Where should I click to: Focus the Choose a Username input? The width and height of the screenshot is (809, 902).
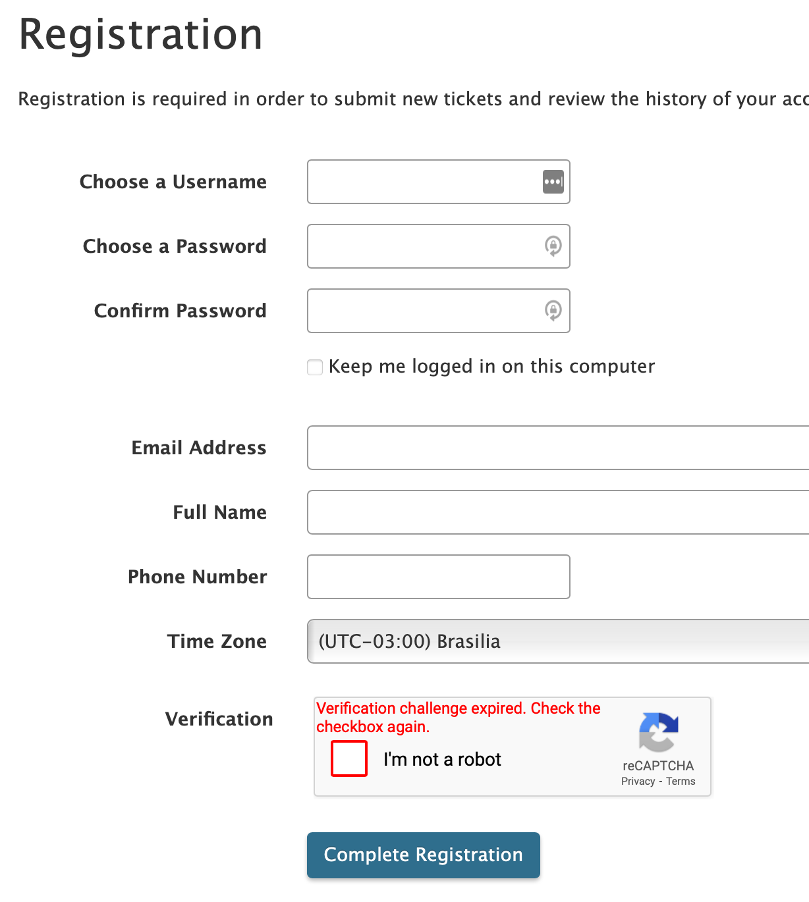pos(422,182)
